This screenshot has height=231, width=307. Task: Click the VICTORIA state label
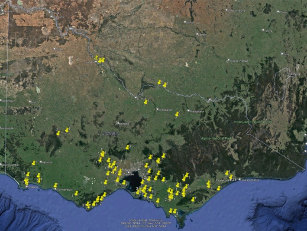click(110, 134)
